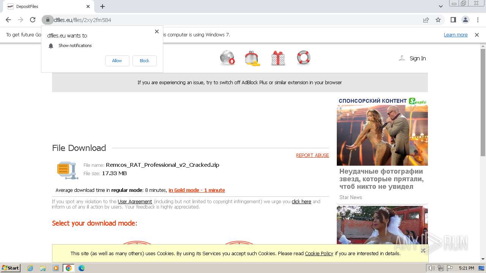Viewport: 486px width, 273px height.
Task: Click the file size 17.33 MB
Action: (114, 173)
